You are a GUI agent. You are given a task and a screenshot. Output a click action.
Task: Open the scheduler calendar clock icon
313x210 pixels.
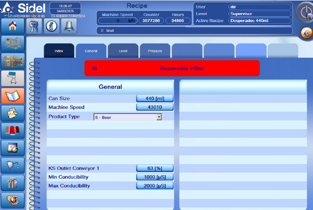click(13, 148)
